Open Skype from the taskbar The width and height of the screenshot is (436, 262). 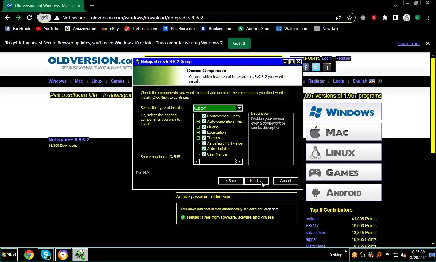46,255
